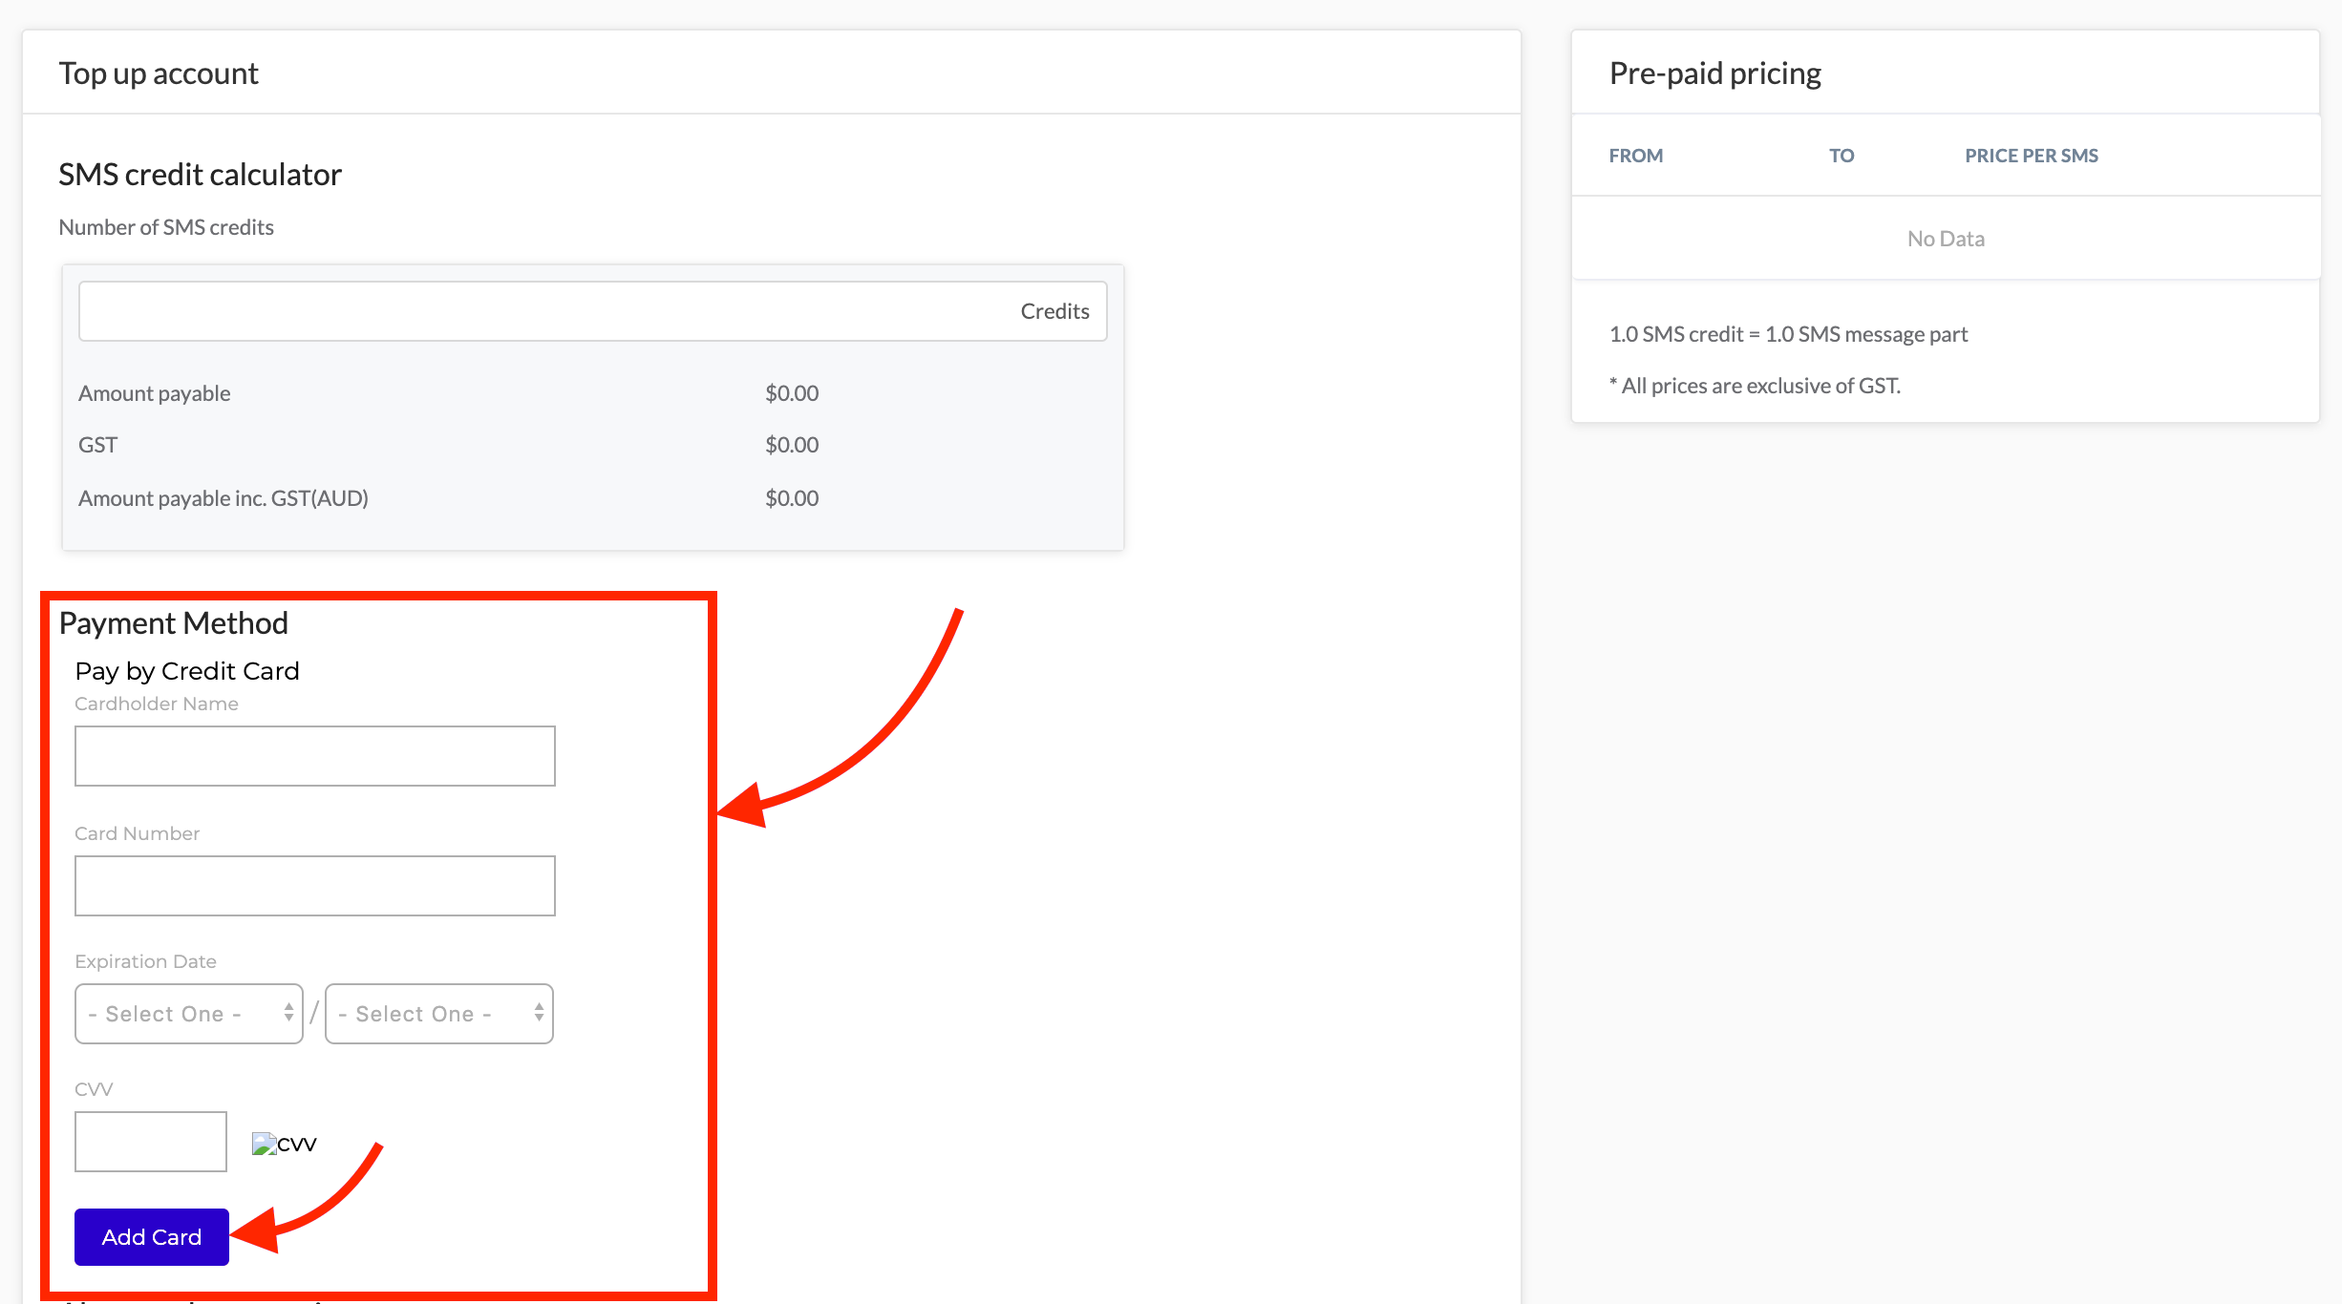Click the 'Pre-paid pricing' heading
The width and height of the screenshot is (2342, 1304).
point(1714,73)
